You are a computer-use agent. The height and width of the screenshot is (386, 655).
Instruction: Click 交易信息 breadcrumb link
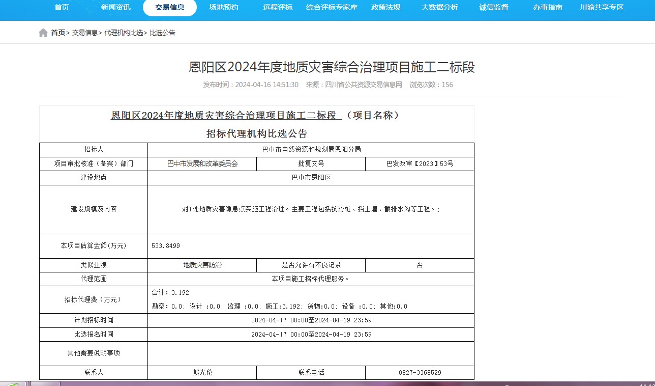click(84, 33)
